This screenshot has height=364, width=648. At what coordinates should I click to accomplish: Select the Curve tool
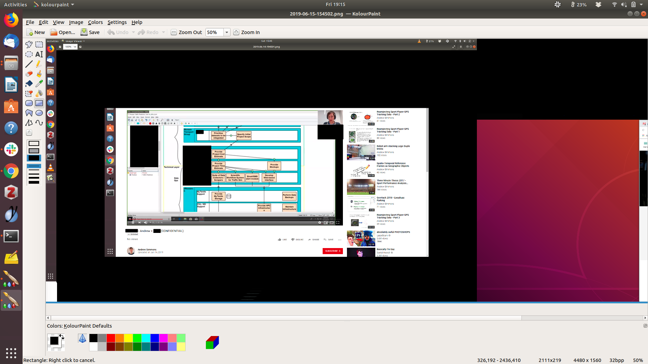pyautogui.click(x=39, y=123)
